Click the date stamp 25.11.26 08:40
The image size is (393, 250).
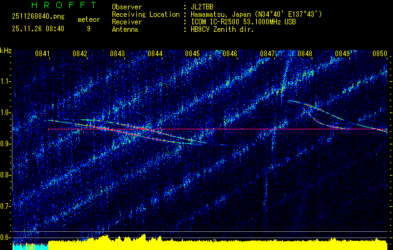click(x=38, y=28)
